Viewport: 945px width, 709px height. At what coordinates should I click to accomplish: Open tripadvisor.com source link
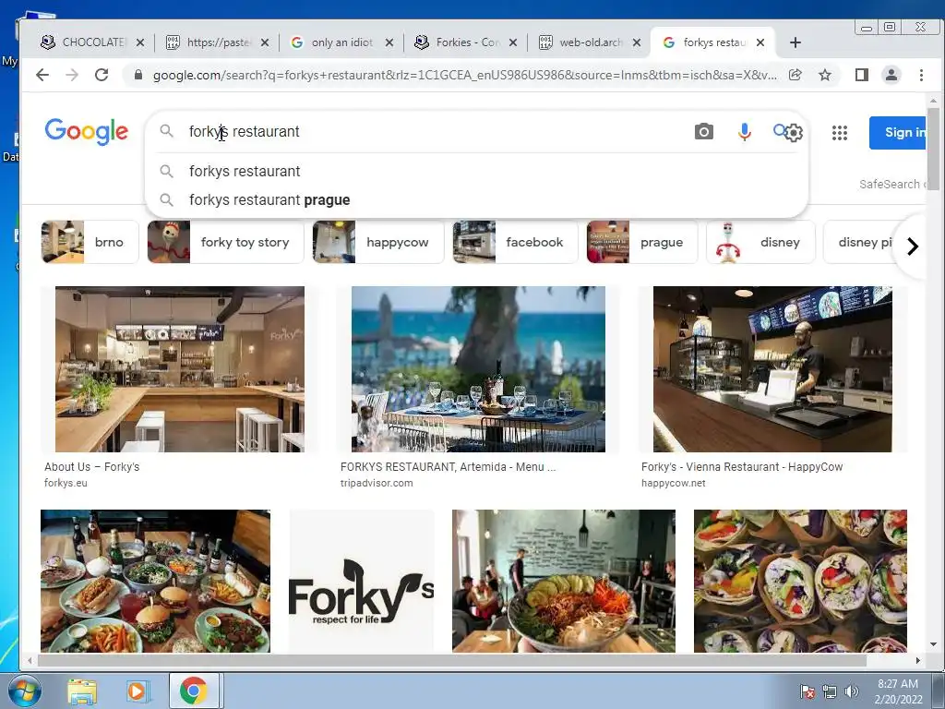[x=377, y=483]
